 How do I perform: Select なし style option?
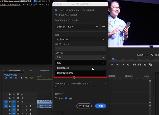(x=80, y=63)
